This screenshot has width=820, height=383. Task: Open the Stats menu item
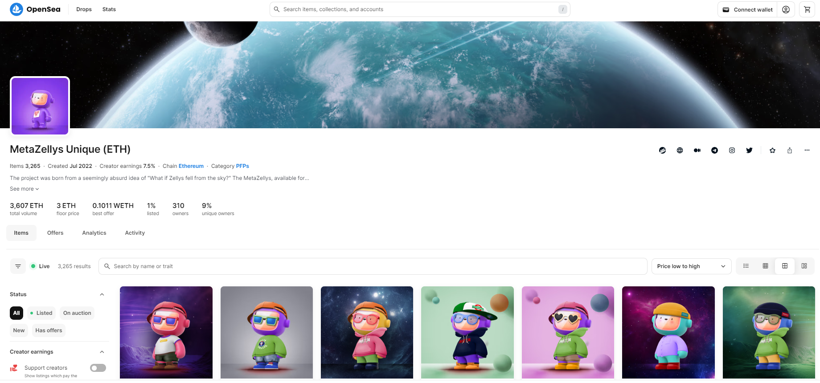109,9
